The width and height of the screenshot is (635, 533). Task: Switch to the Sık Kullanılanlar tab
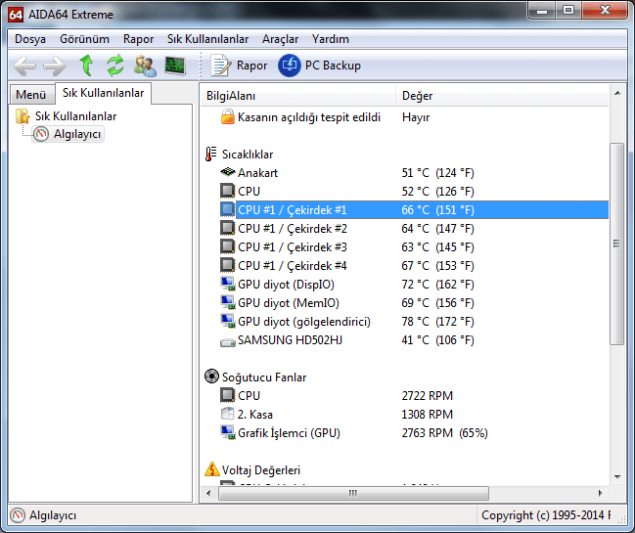point(103,93)
